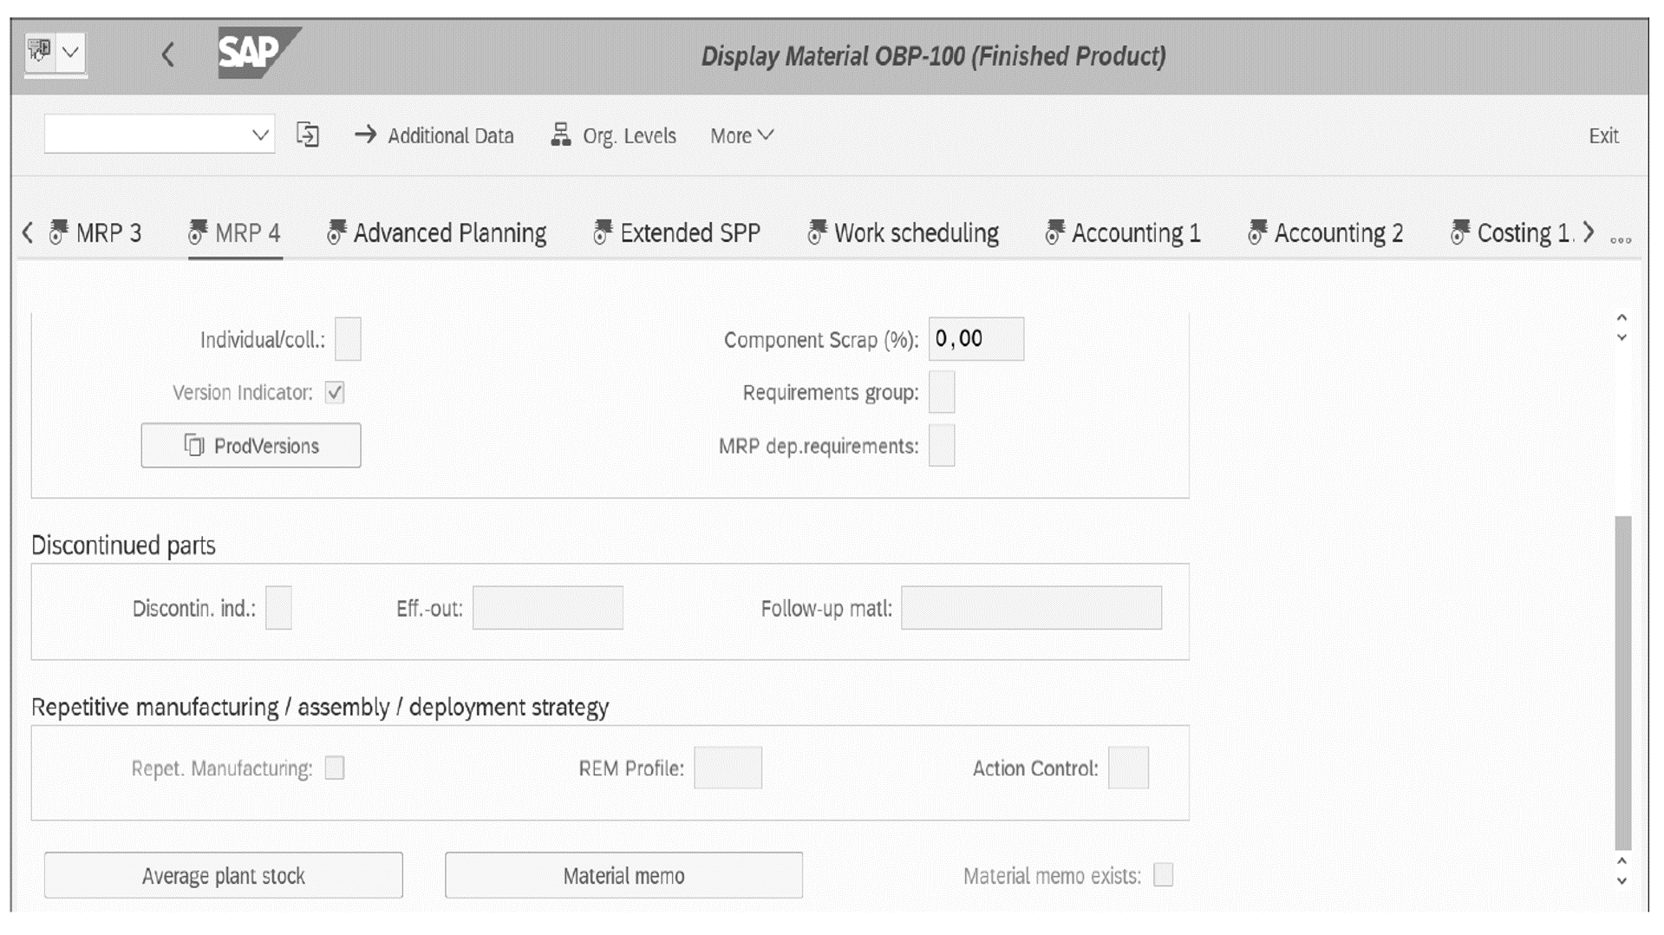Click the Additional Data arrow icon
The width and height of the screenshot is (1664, 935).
(365, 135)
